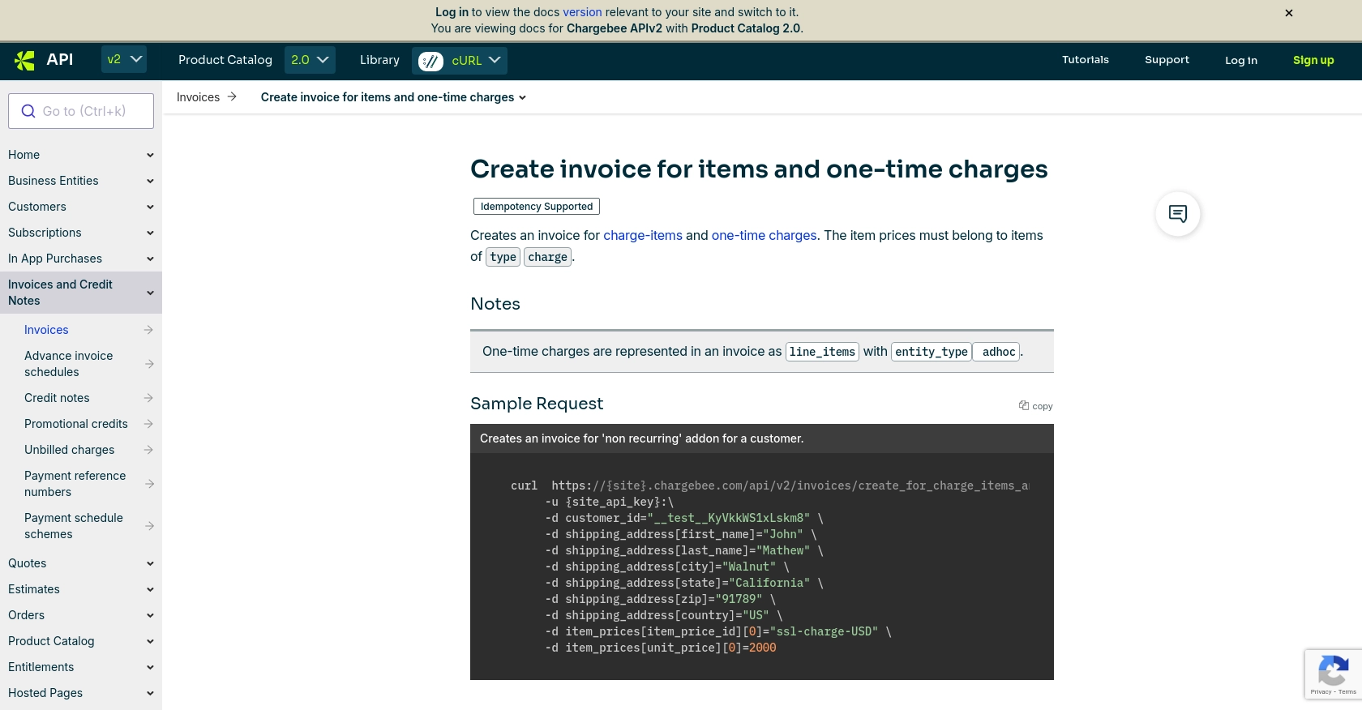This screenshot has height=710, width=1362.
Task: Click the reCAPTCHA Terms link
Action: pyautogui.click(x=1347, y=692)
